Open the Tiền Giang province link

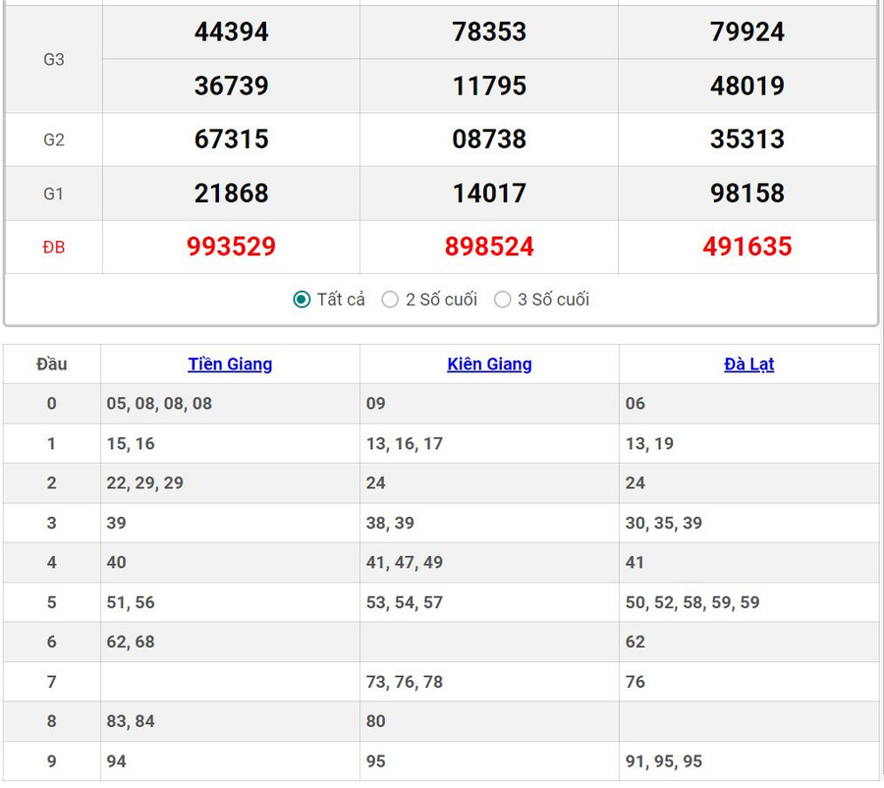(230, 364)
